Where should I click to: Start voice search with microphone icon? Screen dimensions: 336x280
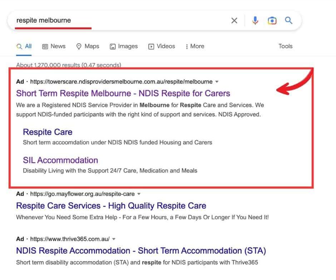[x=255, y=21]
